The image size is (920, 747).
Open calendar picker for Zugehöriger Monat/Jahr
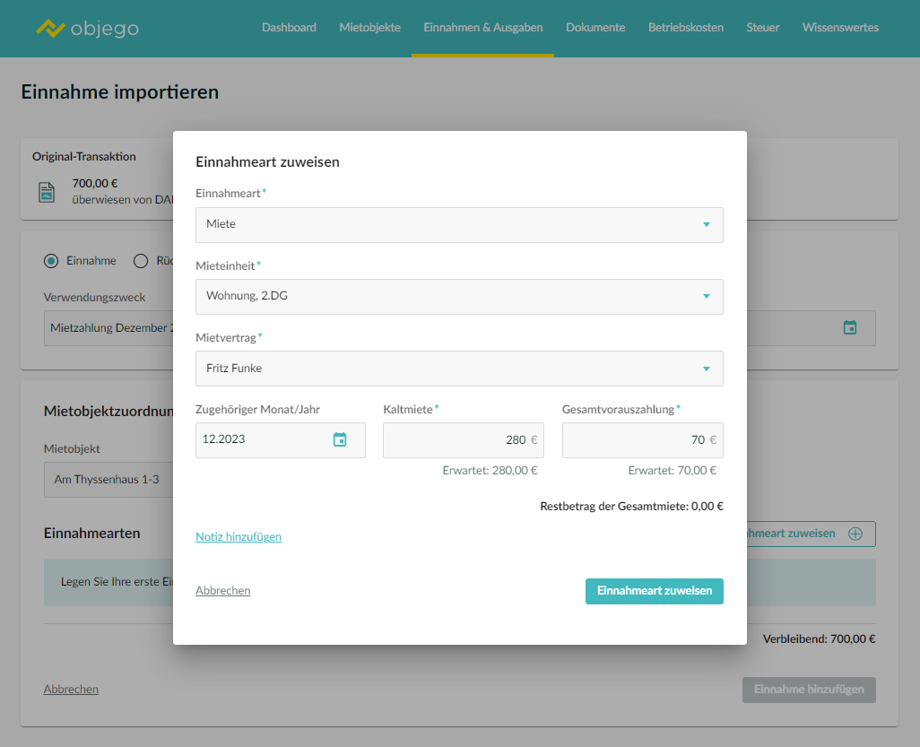click(340, 439)
